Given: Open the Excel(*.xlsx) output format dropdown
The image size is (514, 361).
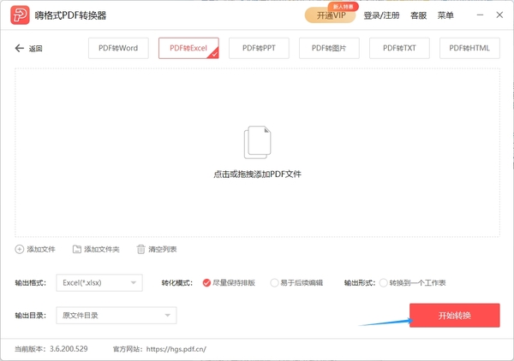Looking at the screenshot, I should [99, 282].
